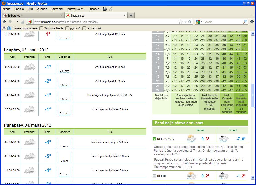Bookmark this page with the star icon
This screenshot has height=185, width=256.
click(x=180, y=22)
